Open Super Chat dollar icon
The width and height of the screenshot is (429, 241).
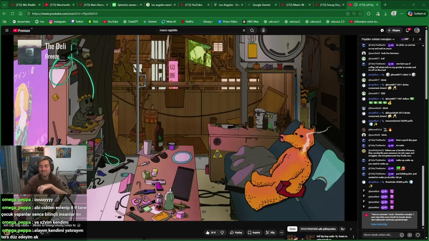click(x=410, y=235)
